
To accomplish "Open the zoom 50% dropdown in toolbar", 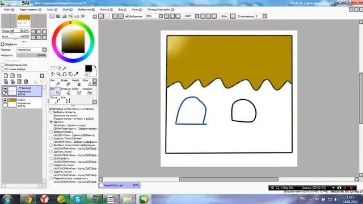I will point(161,16).
